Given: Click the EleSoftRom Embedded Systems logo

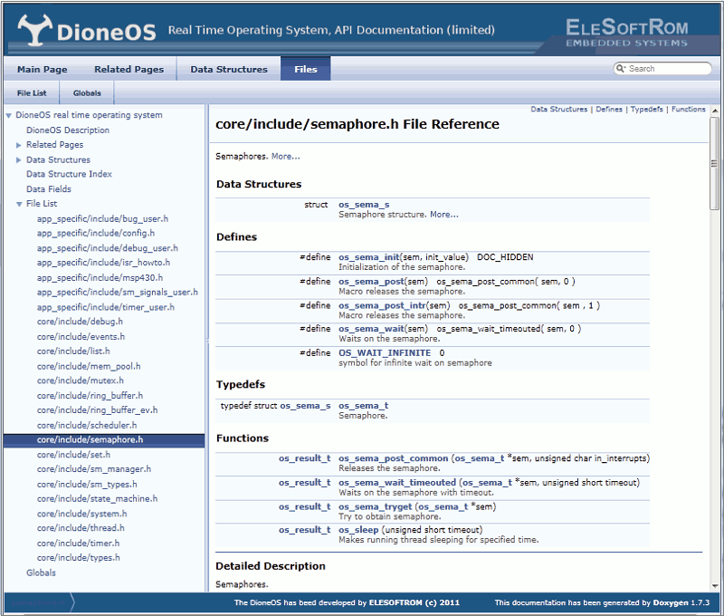Looking at the screenshot, I should 626,33.
